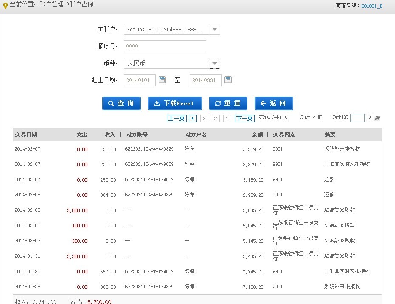Jump to page 1
The width and height of the screenshot is (395, 304).
point(227,119)
